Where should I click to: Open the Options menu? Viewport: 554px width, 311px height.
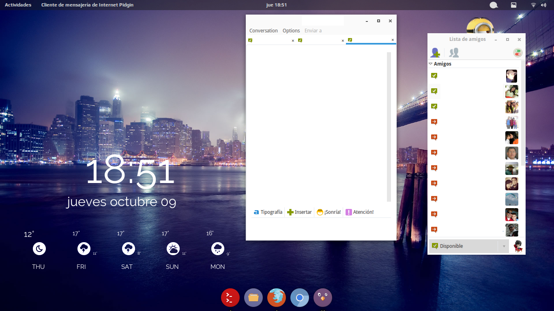(291, 31)
